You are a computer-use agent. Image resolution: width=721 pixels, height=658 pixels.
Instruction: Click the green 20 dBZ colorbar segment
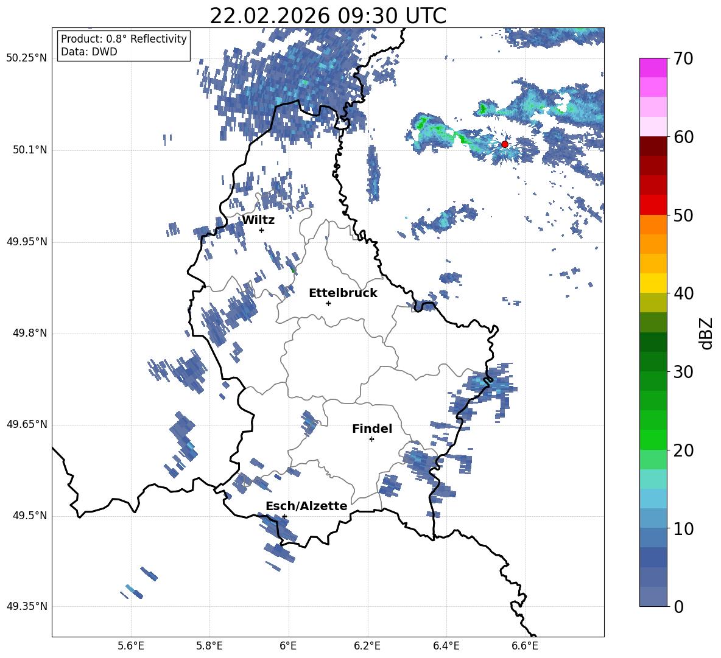[x=653, y=439]
